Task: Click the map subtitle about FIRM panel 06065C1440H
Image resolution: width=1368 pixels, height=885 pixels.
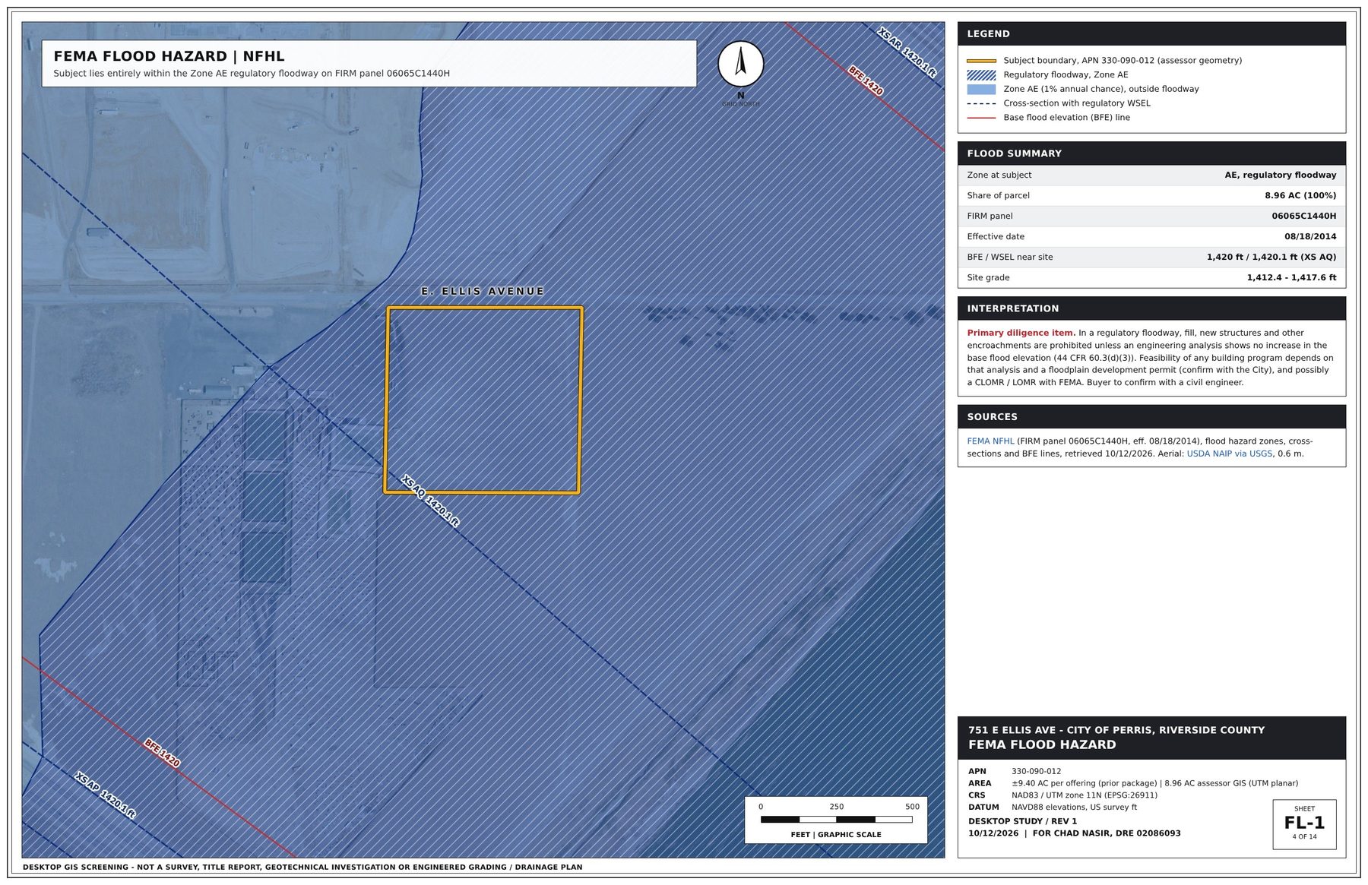Action: (252, 74)
